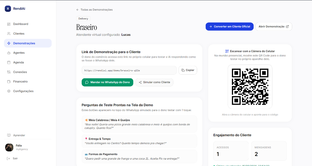Click the Conexões icon in sidebar
This screenshot has width=312, height=166.
coord(9,72)
